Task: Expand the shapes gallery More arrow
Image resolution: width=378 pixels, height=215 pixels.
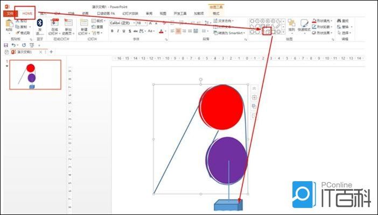Action: pos(283,32)
